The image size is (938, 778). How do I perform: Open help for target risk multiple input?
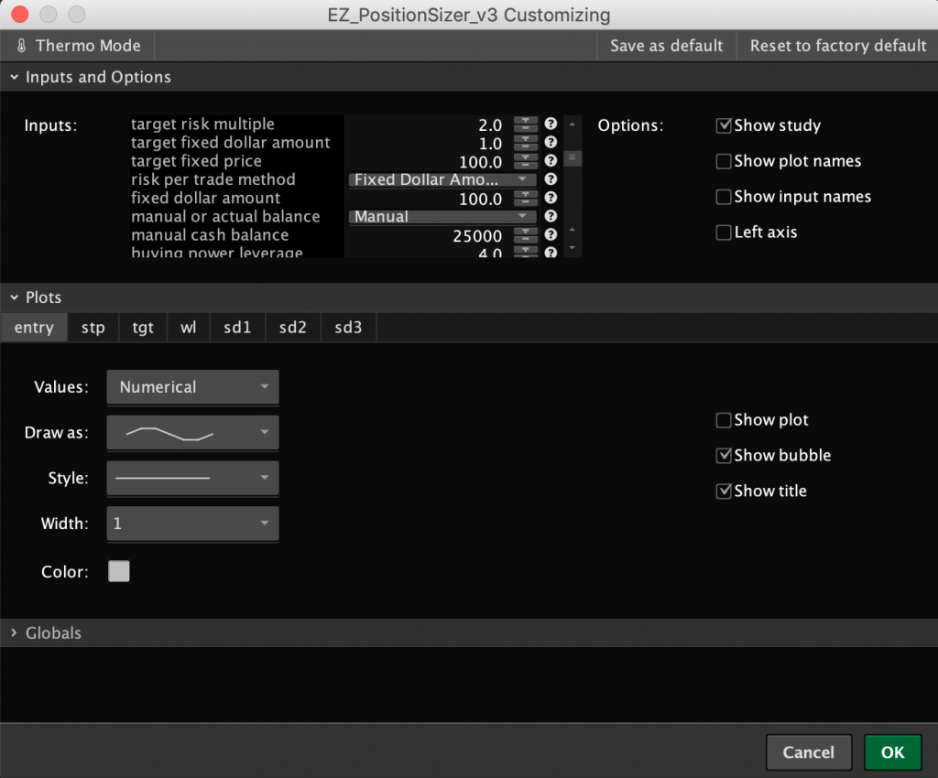point(551,124)
